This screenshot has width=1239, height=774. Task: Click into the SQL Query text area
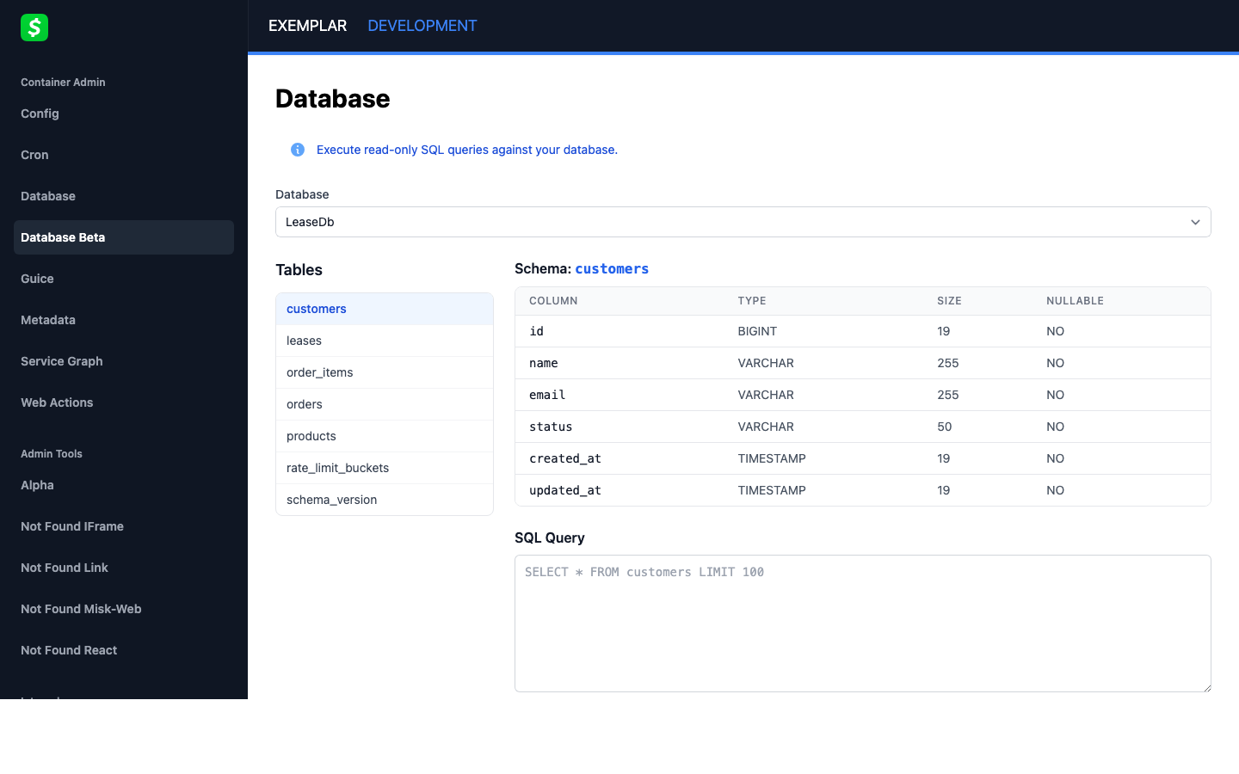[x=863, y=623]
